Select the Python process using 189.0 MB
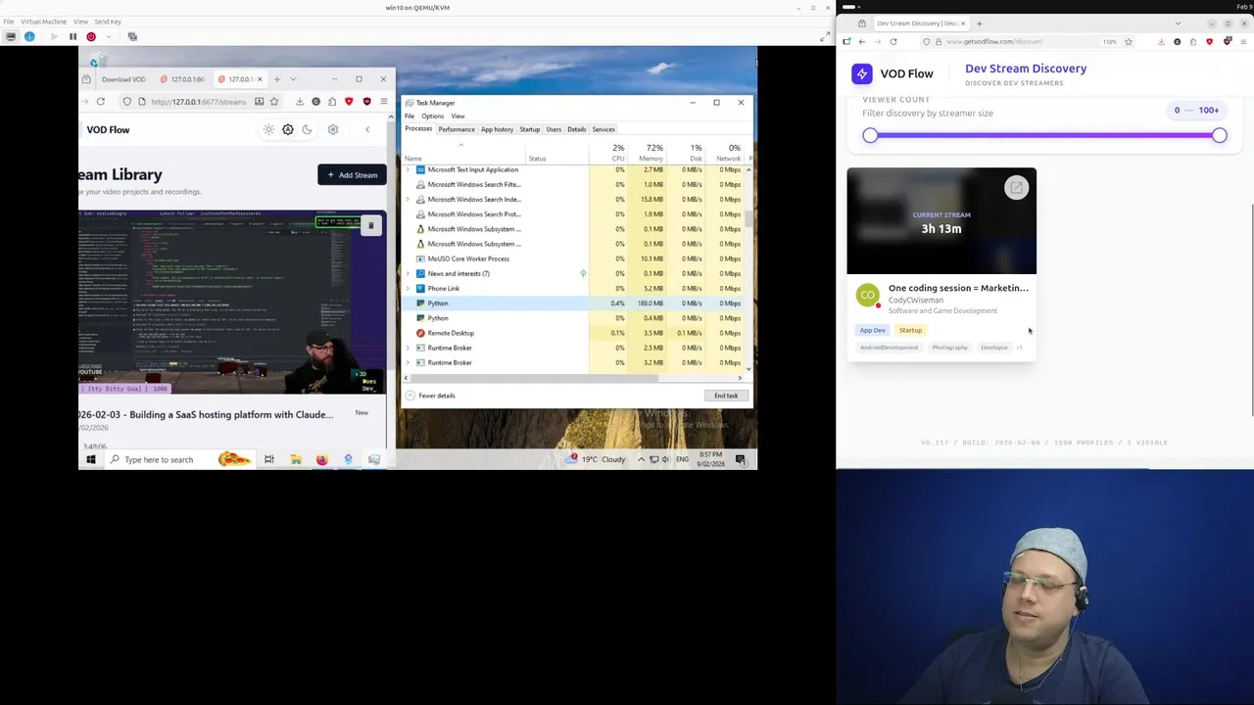Image resolution: width=1254 pixels, height=705 pixels. click(x=573, y=303)
